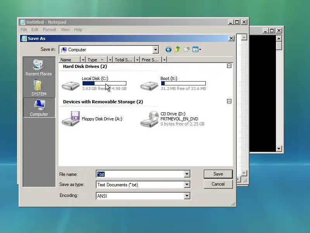Expand File name history dropdown

[x=187, y=174]
